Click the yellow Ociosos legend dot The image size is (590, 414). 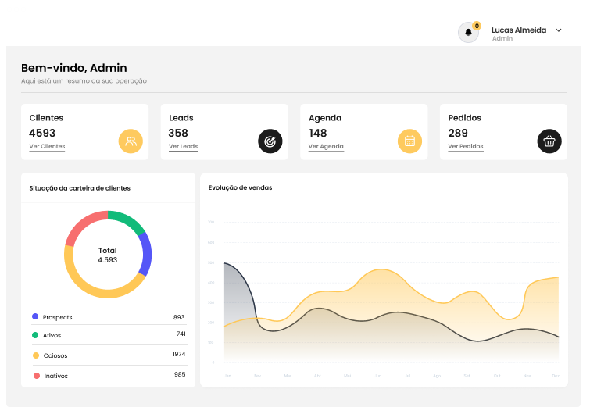[x=35, y=355]
